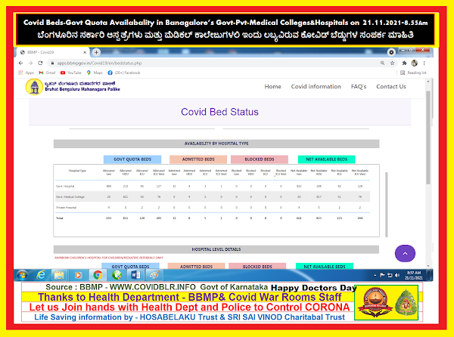Show hidden tray icons arrow
The height and width of the screenshot is (337, 454).
[375, 275]
